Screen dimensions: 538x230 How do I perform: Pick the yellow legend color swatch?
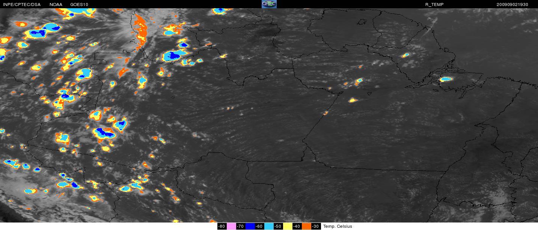(288, 226)
